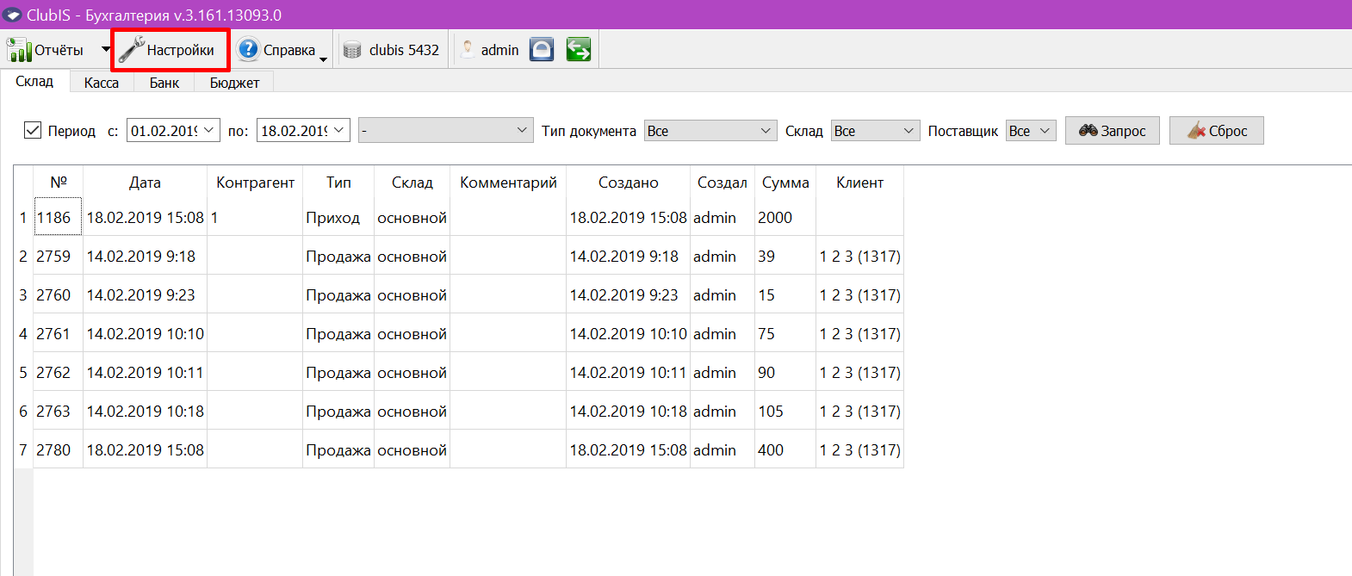1352x576 pixels.
Task: Select document number 2760 cell
Action: (58, 294)
